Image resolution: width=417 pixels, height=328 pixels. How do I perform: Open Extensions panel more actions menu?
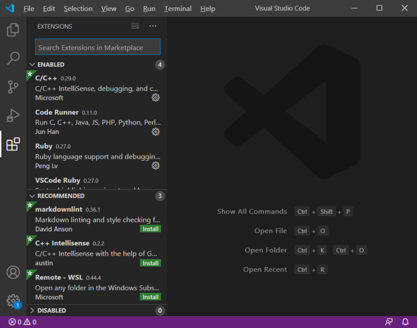153,26
